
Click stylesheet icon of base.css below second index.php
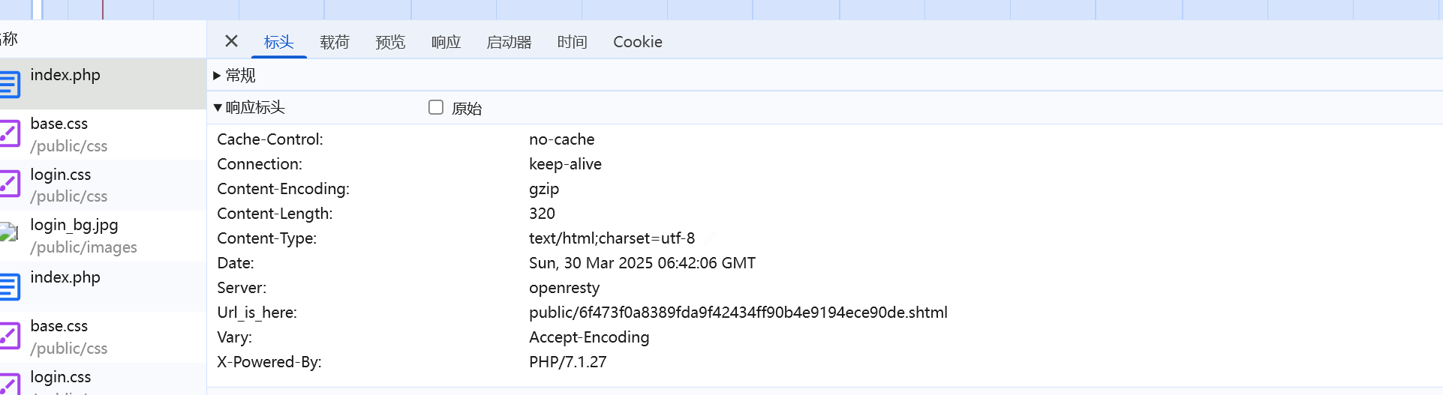tap(10, 337)
